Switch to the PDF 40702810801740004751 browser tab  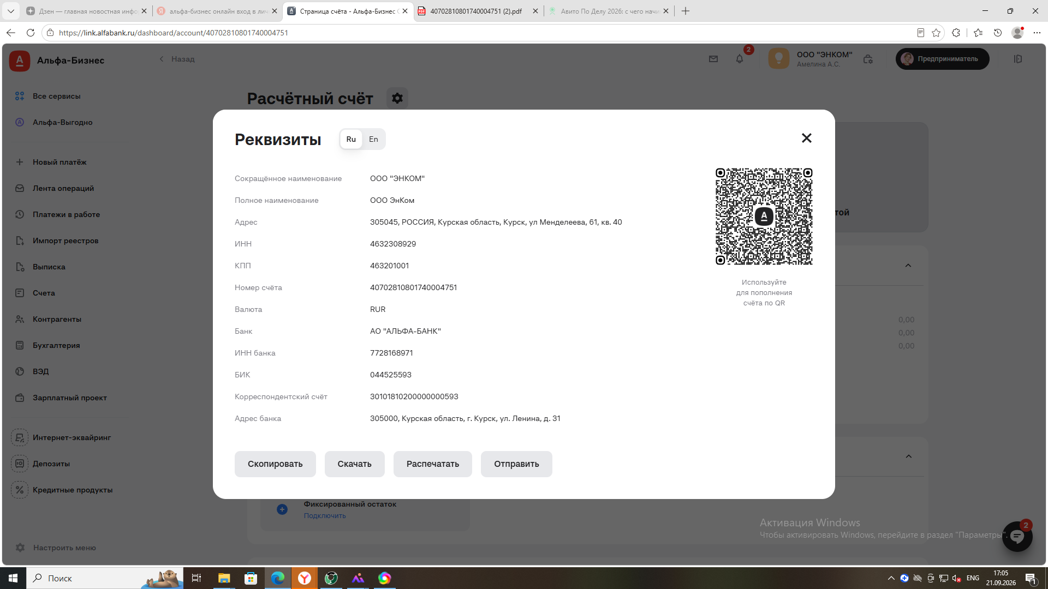pyautogui.click(x=475, y=11)
